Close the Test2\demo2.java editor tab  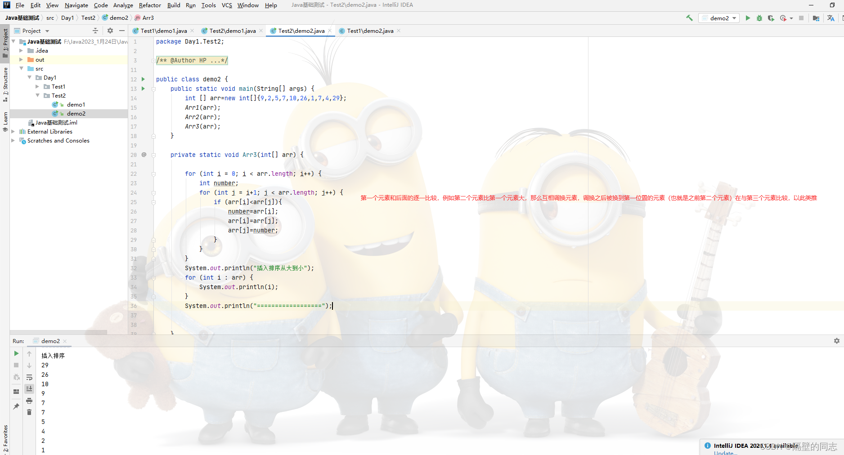(330, 31)
